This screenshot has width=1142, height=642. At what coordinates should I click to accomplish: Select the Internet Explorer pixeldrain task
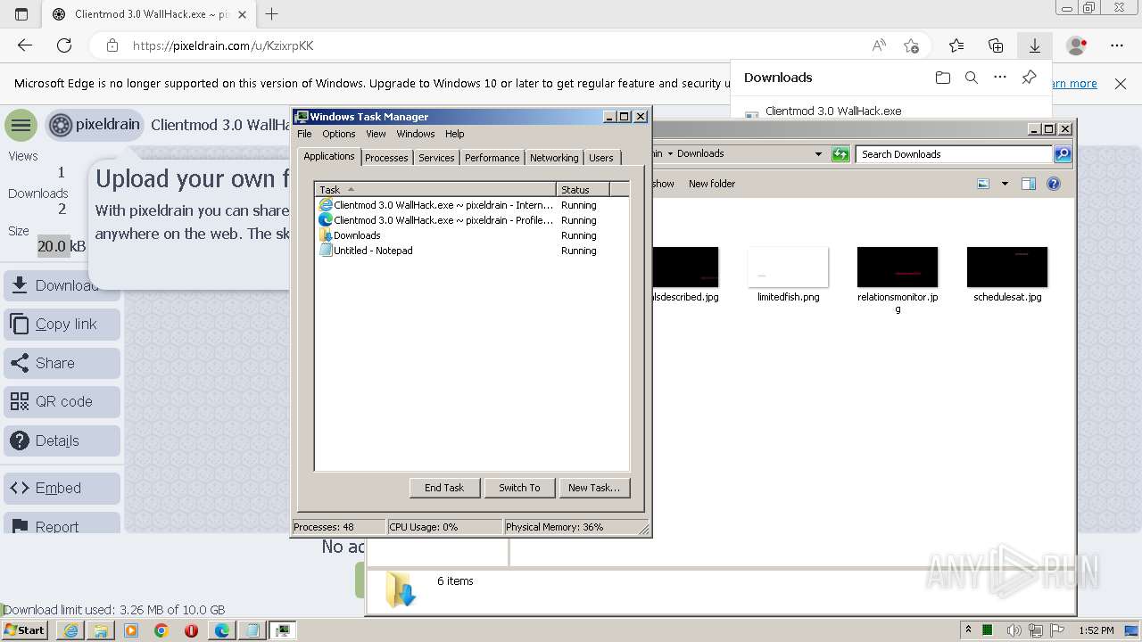(x=471, y=205)
